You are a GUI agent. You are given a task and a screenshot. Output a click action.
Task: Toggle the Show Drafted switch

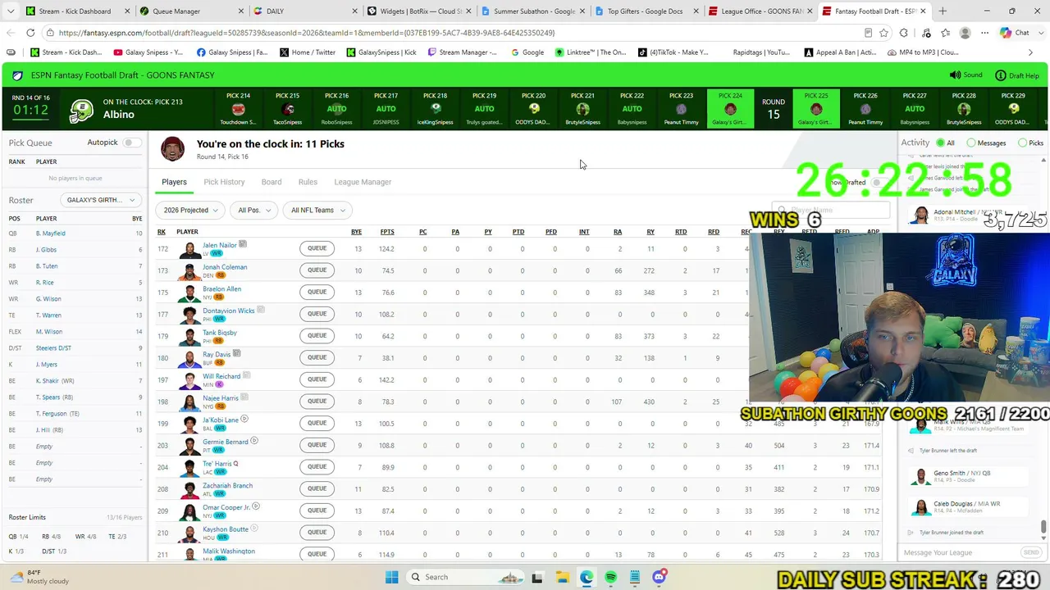(878, 182)
